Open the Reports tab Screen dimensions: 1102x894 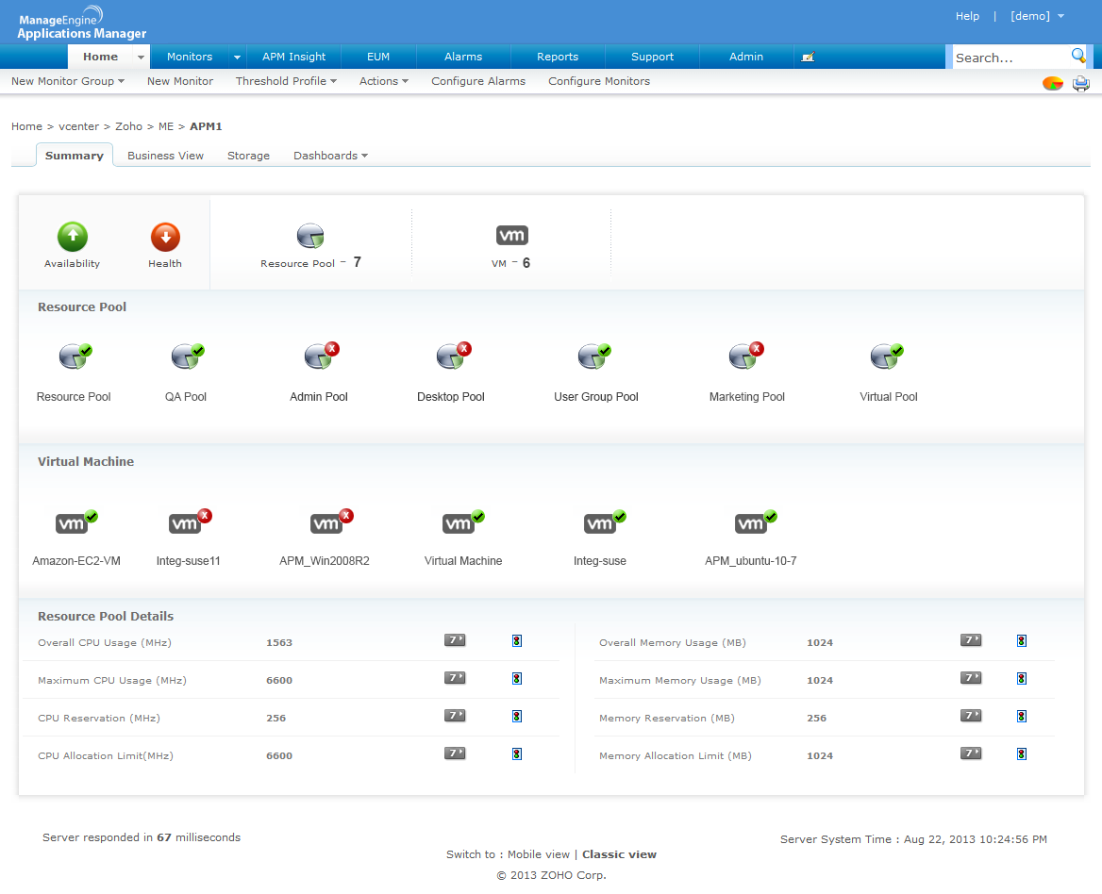[x=558, y=57]
